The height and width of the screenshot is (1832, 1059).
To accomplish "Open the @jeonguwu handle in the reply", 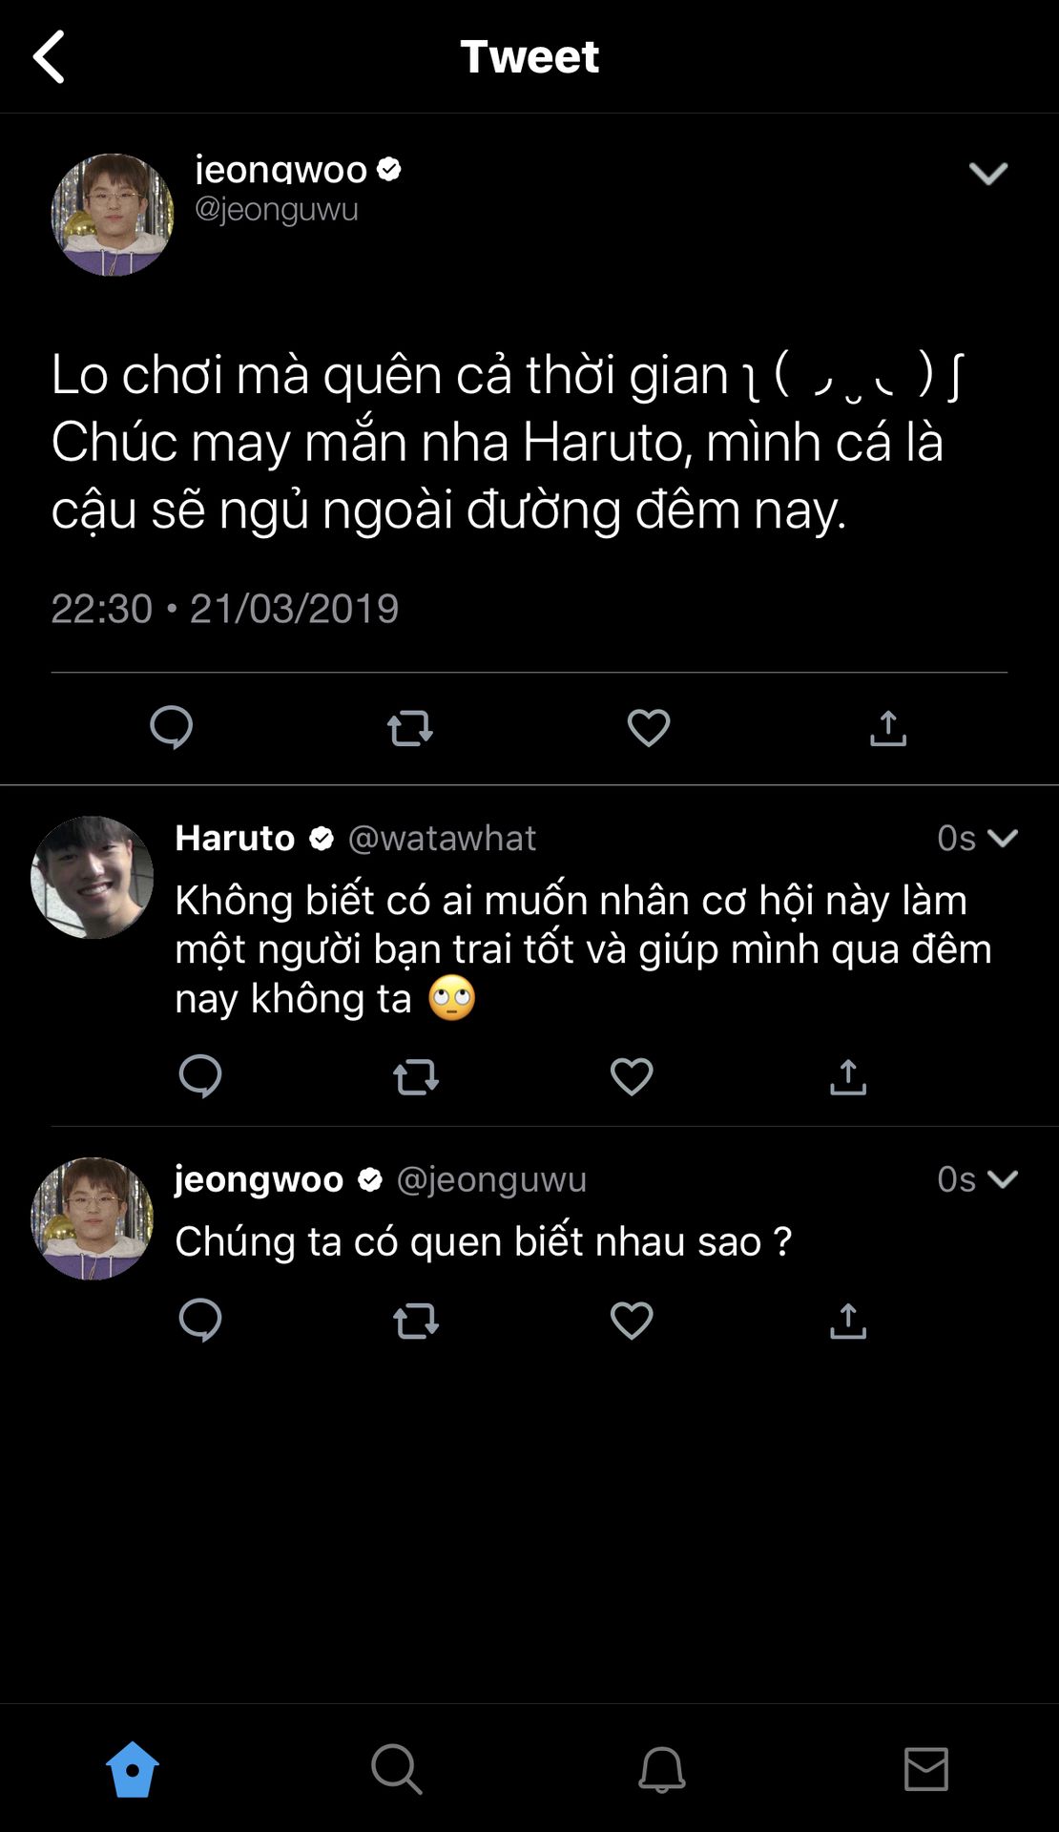I will 491,1179.
